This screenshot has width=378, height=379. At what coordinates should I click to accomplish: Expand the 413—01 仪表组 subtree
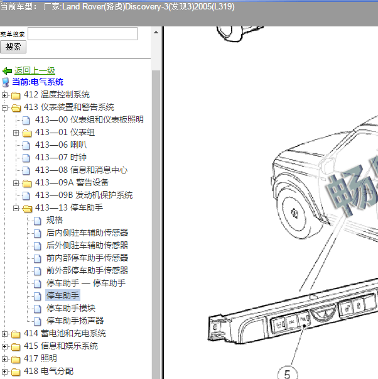click(16, 133)
